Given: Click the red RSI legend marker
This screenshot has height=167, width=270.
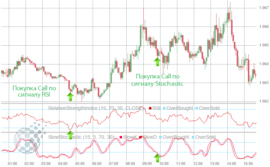Looking at the screenshot, I should point(150,108).
